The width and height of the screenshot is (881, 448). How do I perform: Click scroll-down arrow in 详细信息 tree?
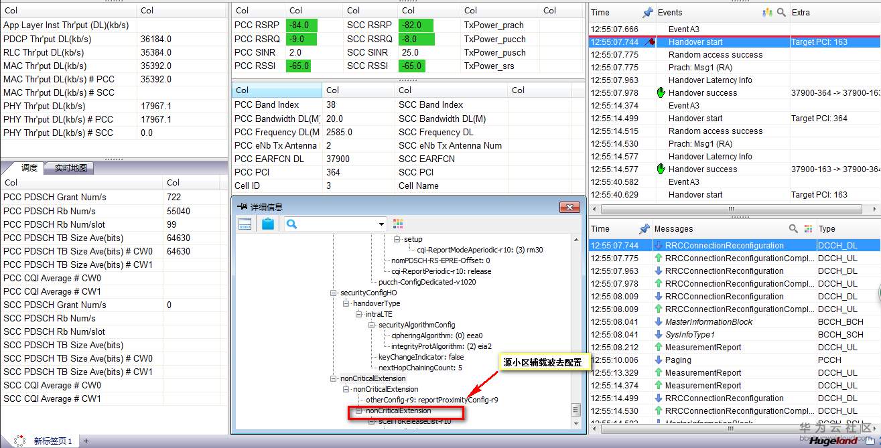[x=575, y=424]
